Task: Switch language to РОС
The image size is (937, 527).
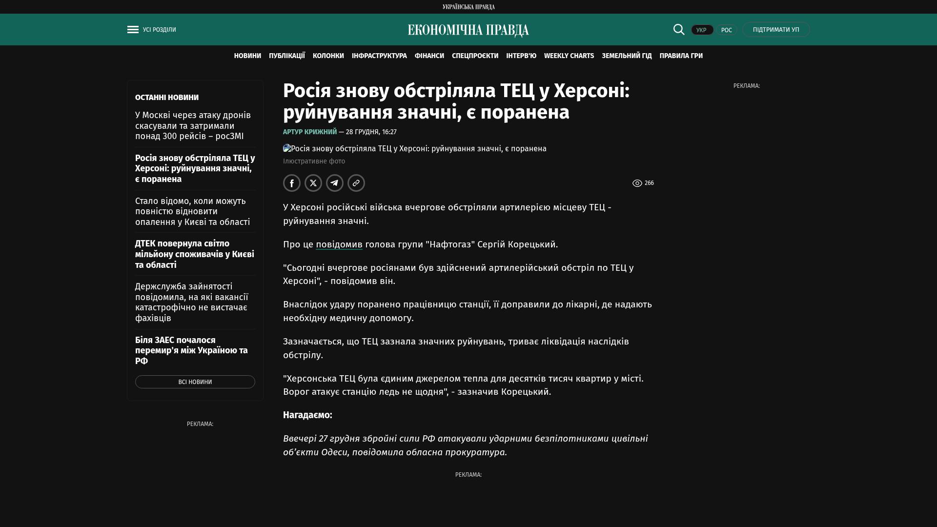Action: [x=726, y=30]
